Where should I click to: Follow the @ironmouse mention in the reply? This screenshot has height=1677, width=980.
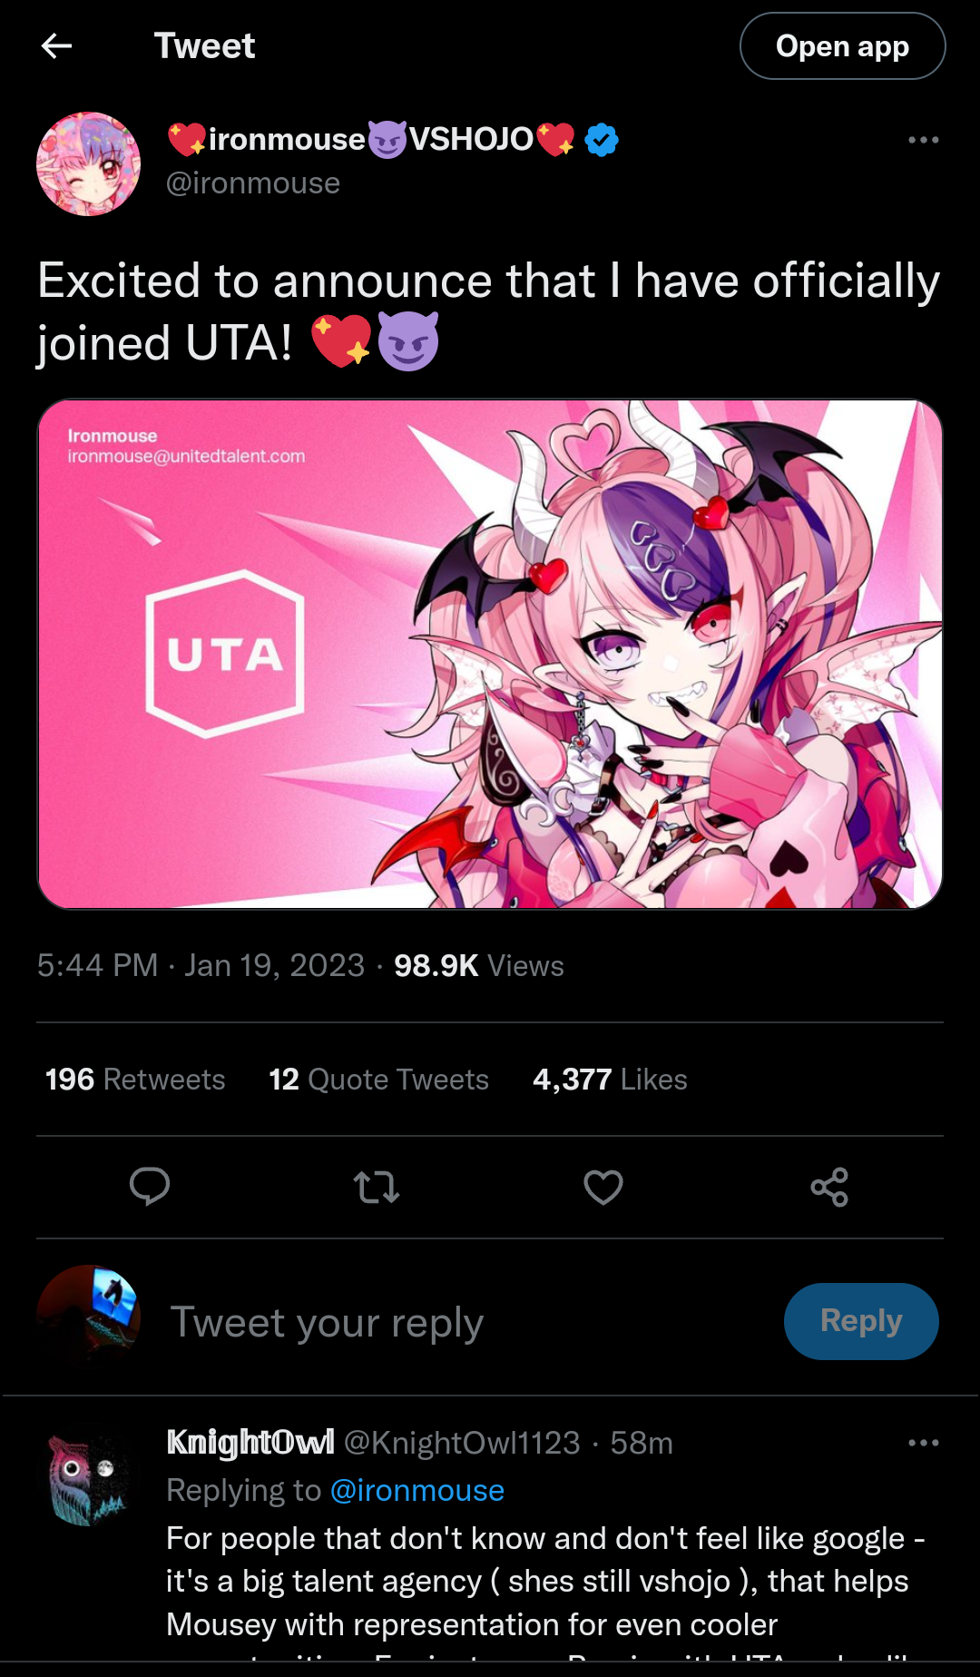coord(417,1491)
